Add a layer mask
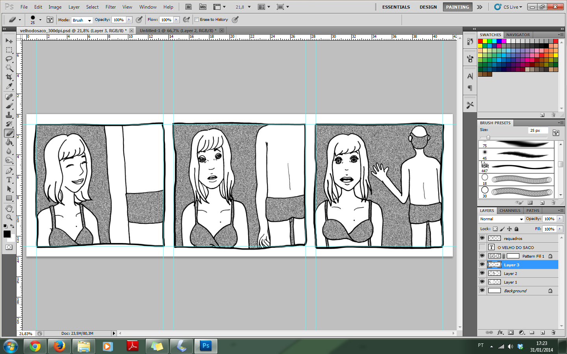This screenshot has width=567, height=354. coord(511,332)
